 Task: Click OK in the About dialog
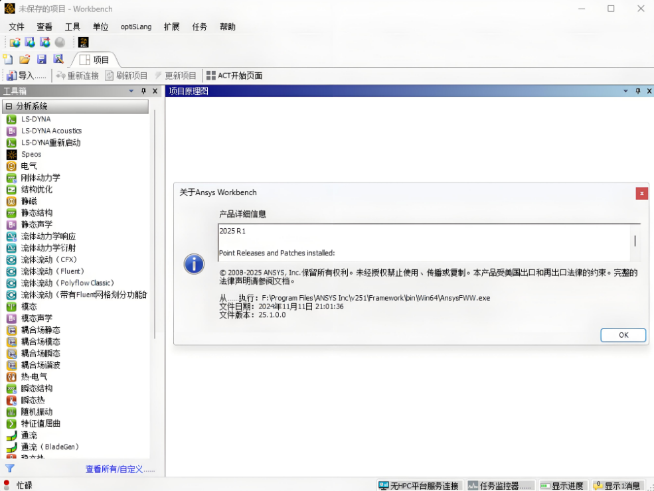click(623, 335)
